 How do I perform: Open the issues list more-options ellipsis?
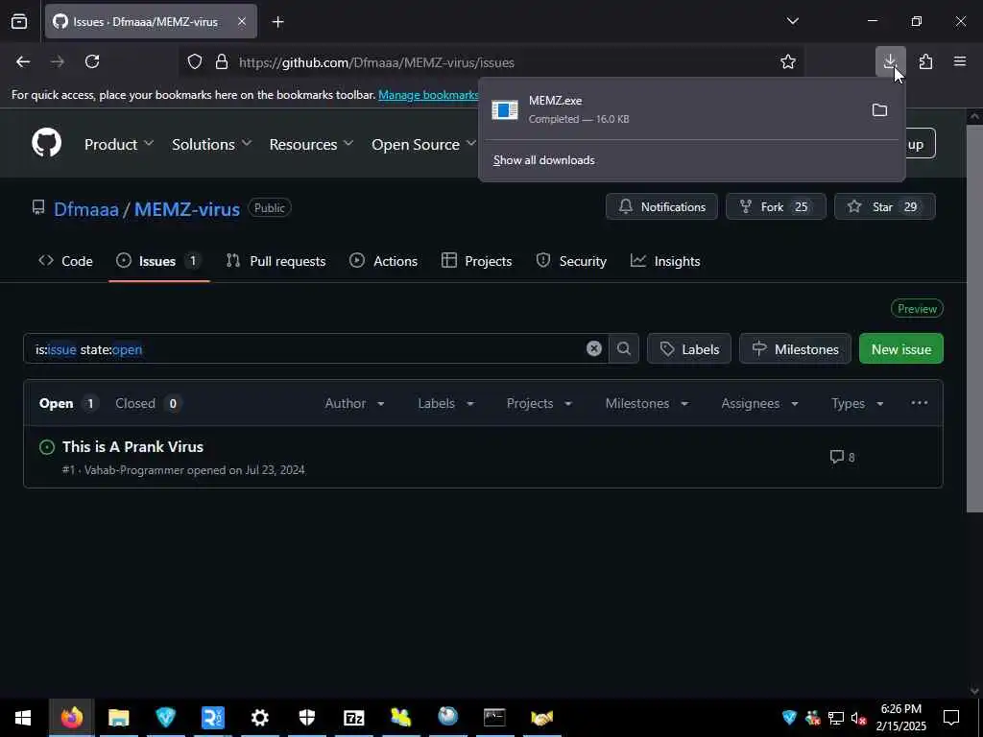(x=919, y=403)
